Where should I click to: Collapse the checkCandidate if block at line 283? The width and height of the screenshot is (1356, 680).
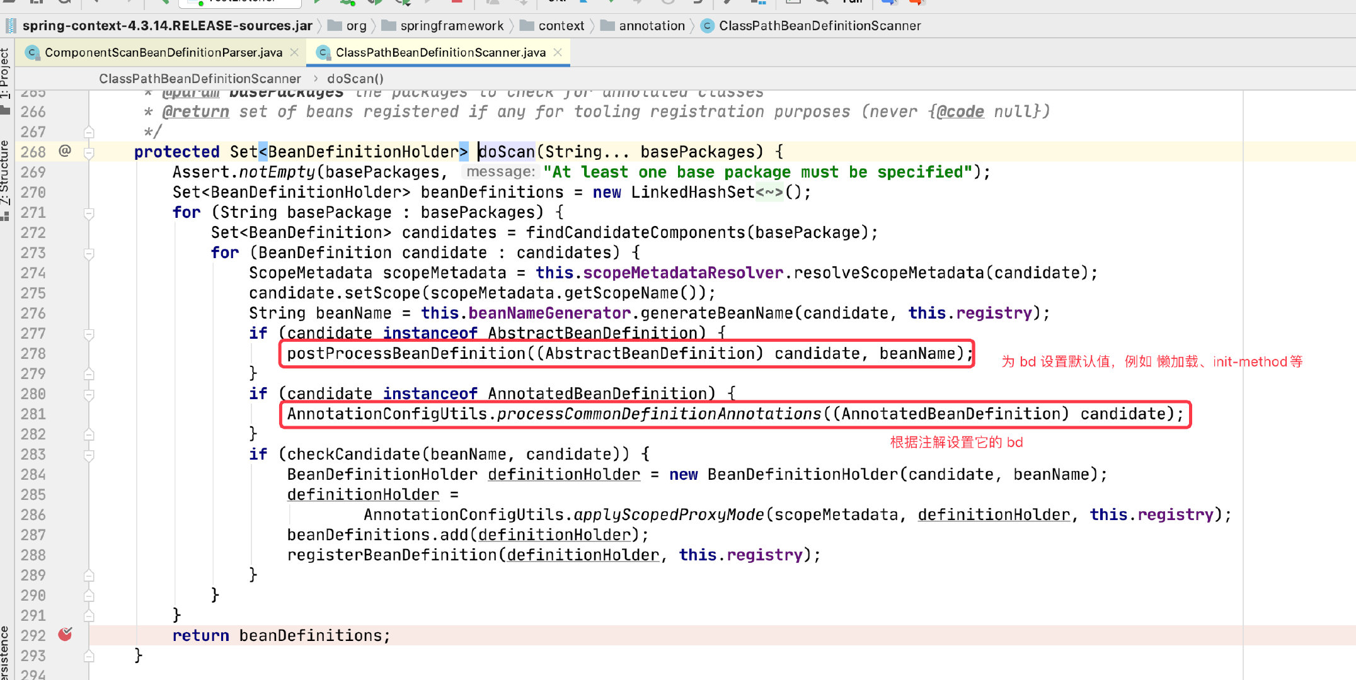(x=89, y=455)
